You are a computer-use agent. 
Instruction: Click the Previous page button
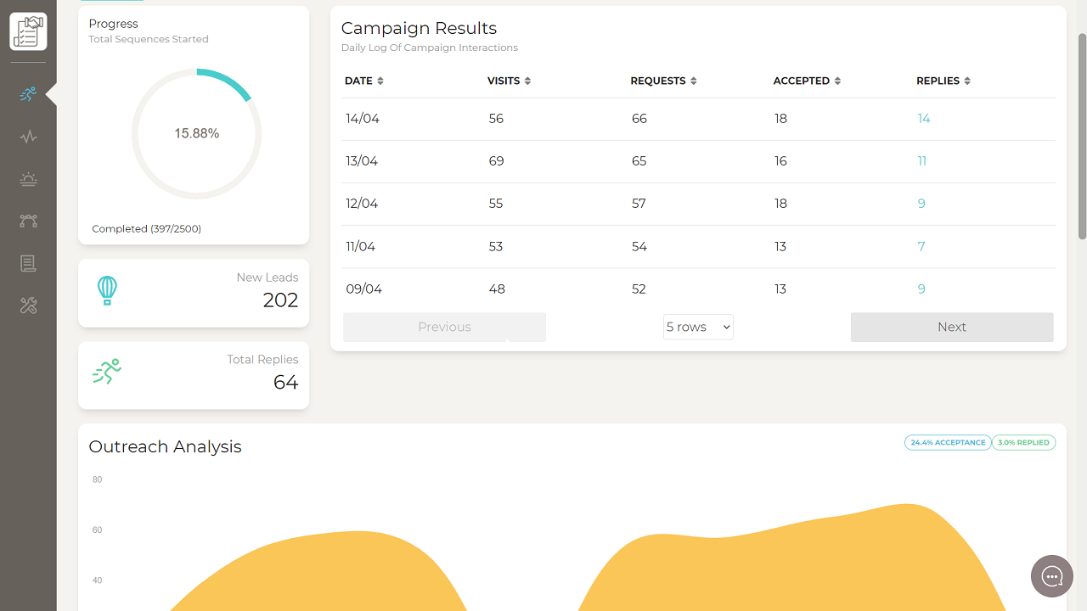click(444, 327)
